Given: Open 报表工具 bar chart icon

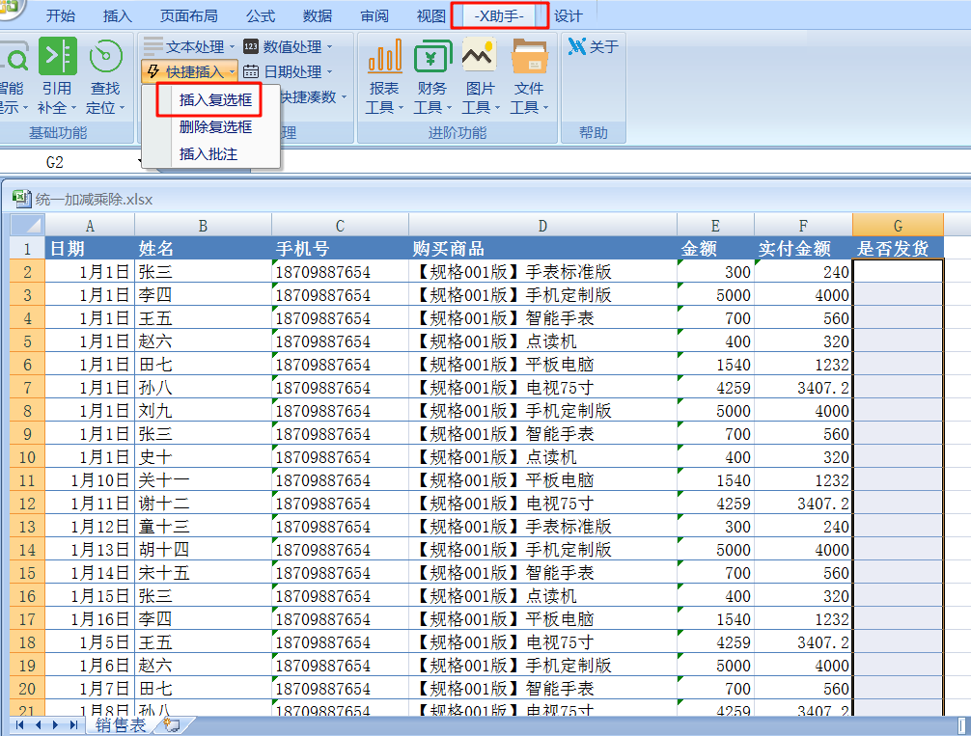Looking at the screenshot, I should pos(384,56).
